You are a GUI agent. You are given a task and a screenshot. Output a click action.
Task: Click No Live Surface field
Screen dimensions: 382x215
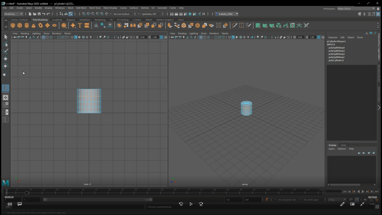click(x=123, y=14)
